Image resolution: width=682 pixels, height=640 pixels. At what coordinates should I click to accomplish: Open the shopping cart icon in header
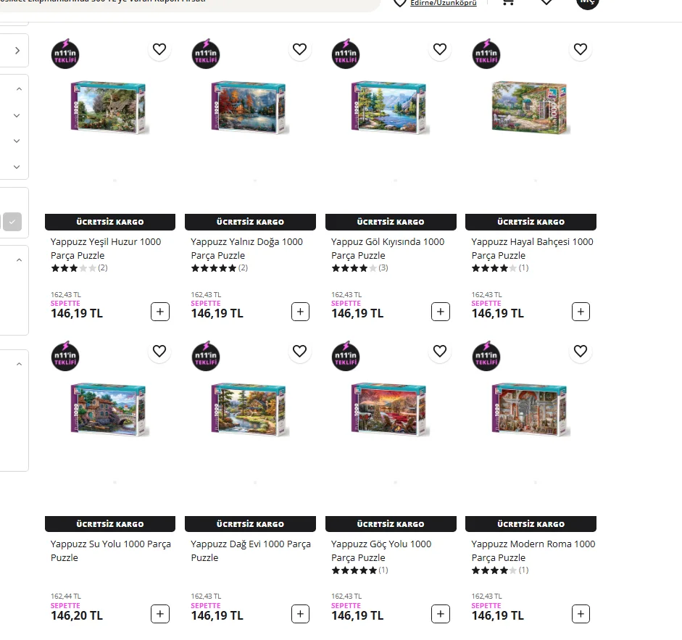[508, 2]
